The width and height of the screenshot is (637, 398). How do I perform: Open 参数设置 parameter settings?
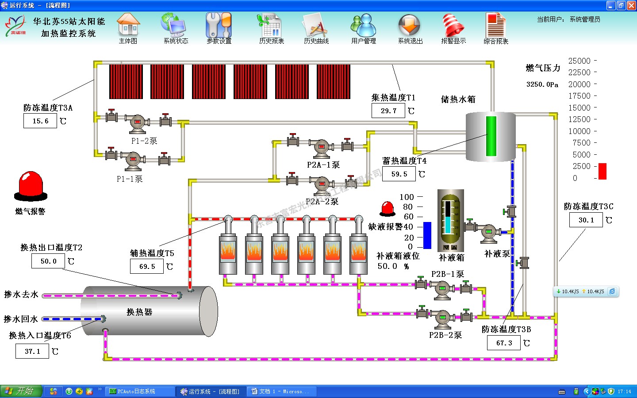(x=219, y=27)
